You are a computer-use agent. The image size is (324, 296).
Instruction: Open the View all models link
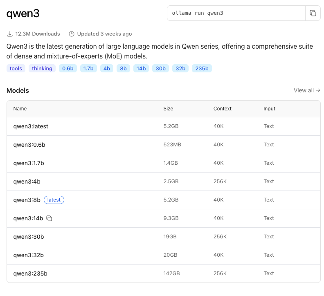pyautogui.click(x=307, y=90)
